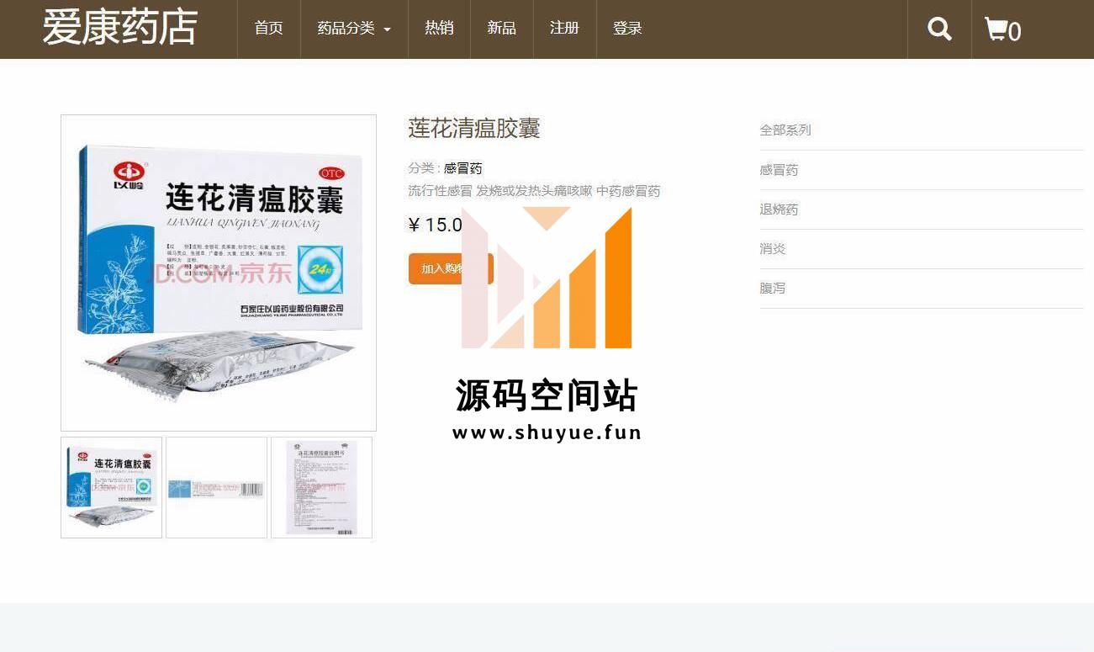Open the 注册 page link
Viewport: 1094px width, 652px height.
coord(565,29)
